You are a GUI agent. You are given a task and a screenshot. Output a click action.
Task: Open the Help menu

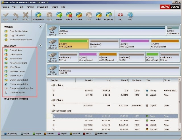pos(63,7)
